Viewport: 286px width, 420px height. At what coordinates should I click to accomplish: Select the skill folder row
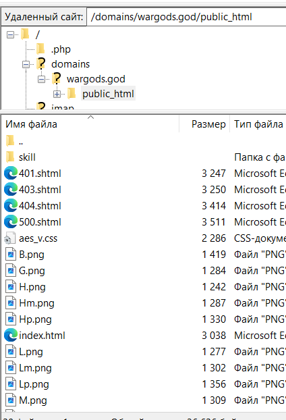pyautogui.click(x=144, y=157)
